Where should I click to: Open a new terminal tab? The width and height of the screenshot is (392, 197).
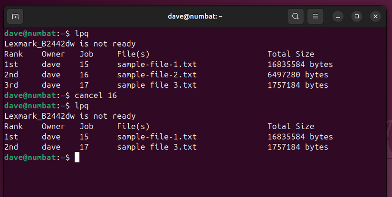click(15, 17)
